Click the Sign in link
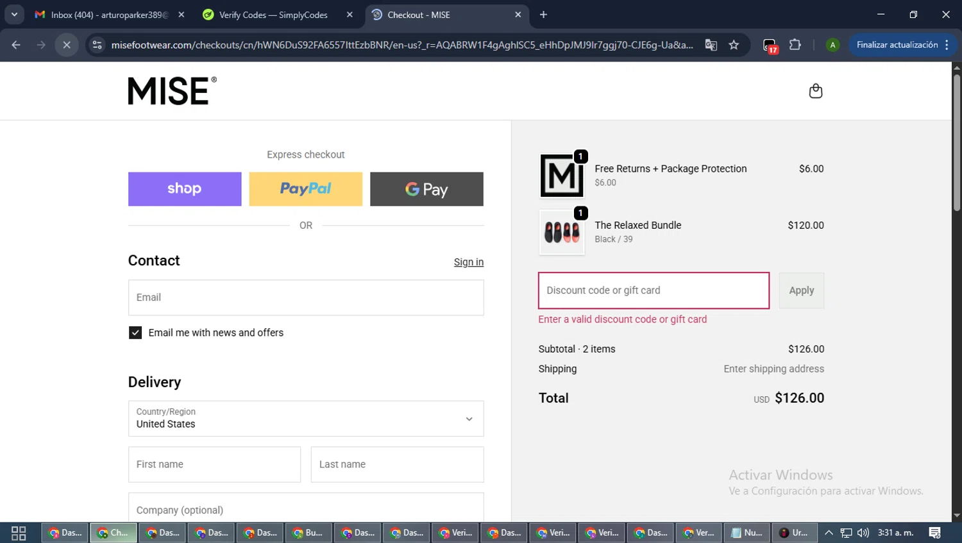This screenshot has height=543, width=962. (x=469, y=262)
